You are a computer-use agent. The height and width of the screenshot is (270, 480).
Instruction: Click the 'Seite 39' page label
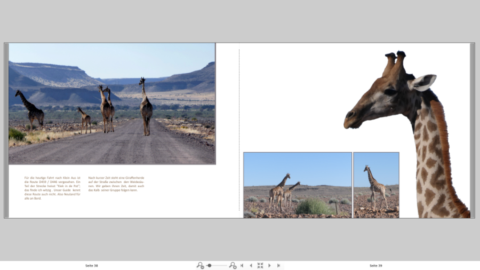click(x=376, y=265)
